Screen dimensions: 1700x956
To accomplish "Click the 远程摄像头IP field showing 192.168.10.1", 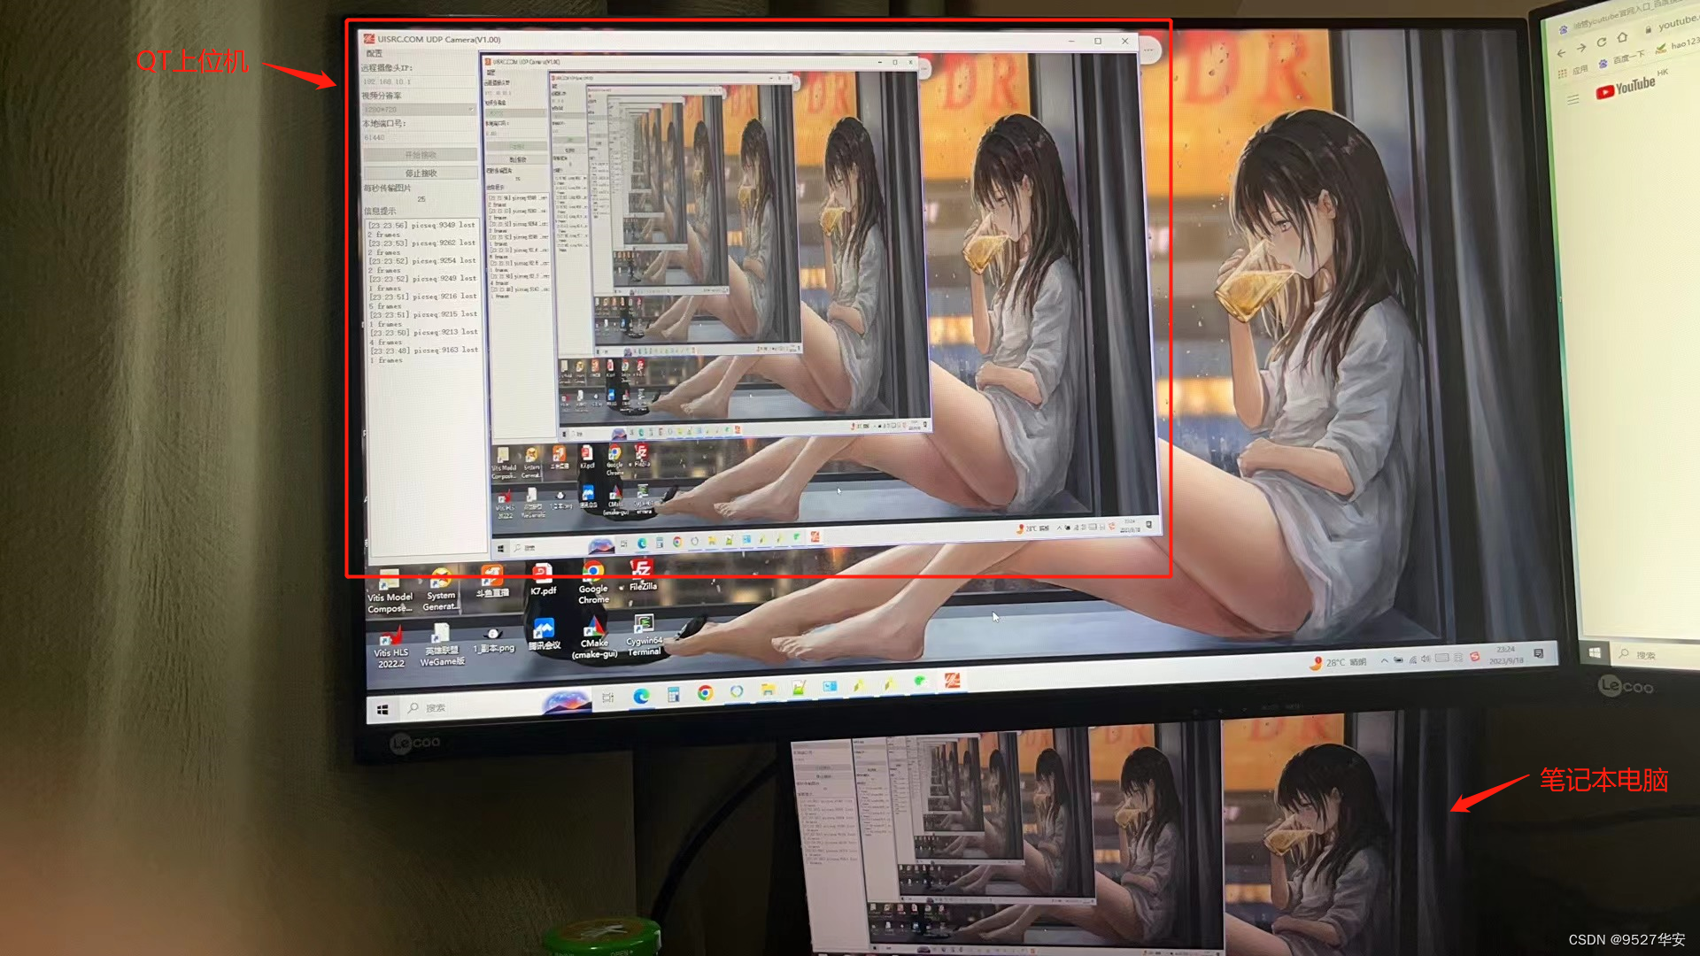I will click(420, 81).
